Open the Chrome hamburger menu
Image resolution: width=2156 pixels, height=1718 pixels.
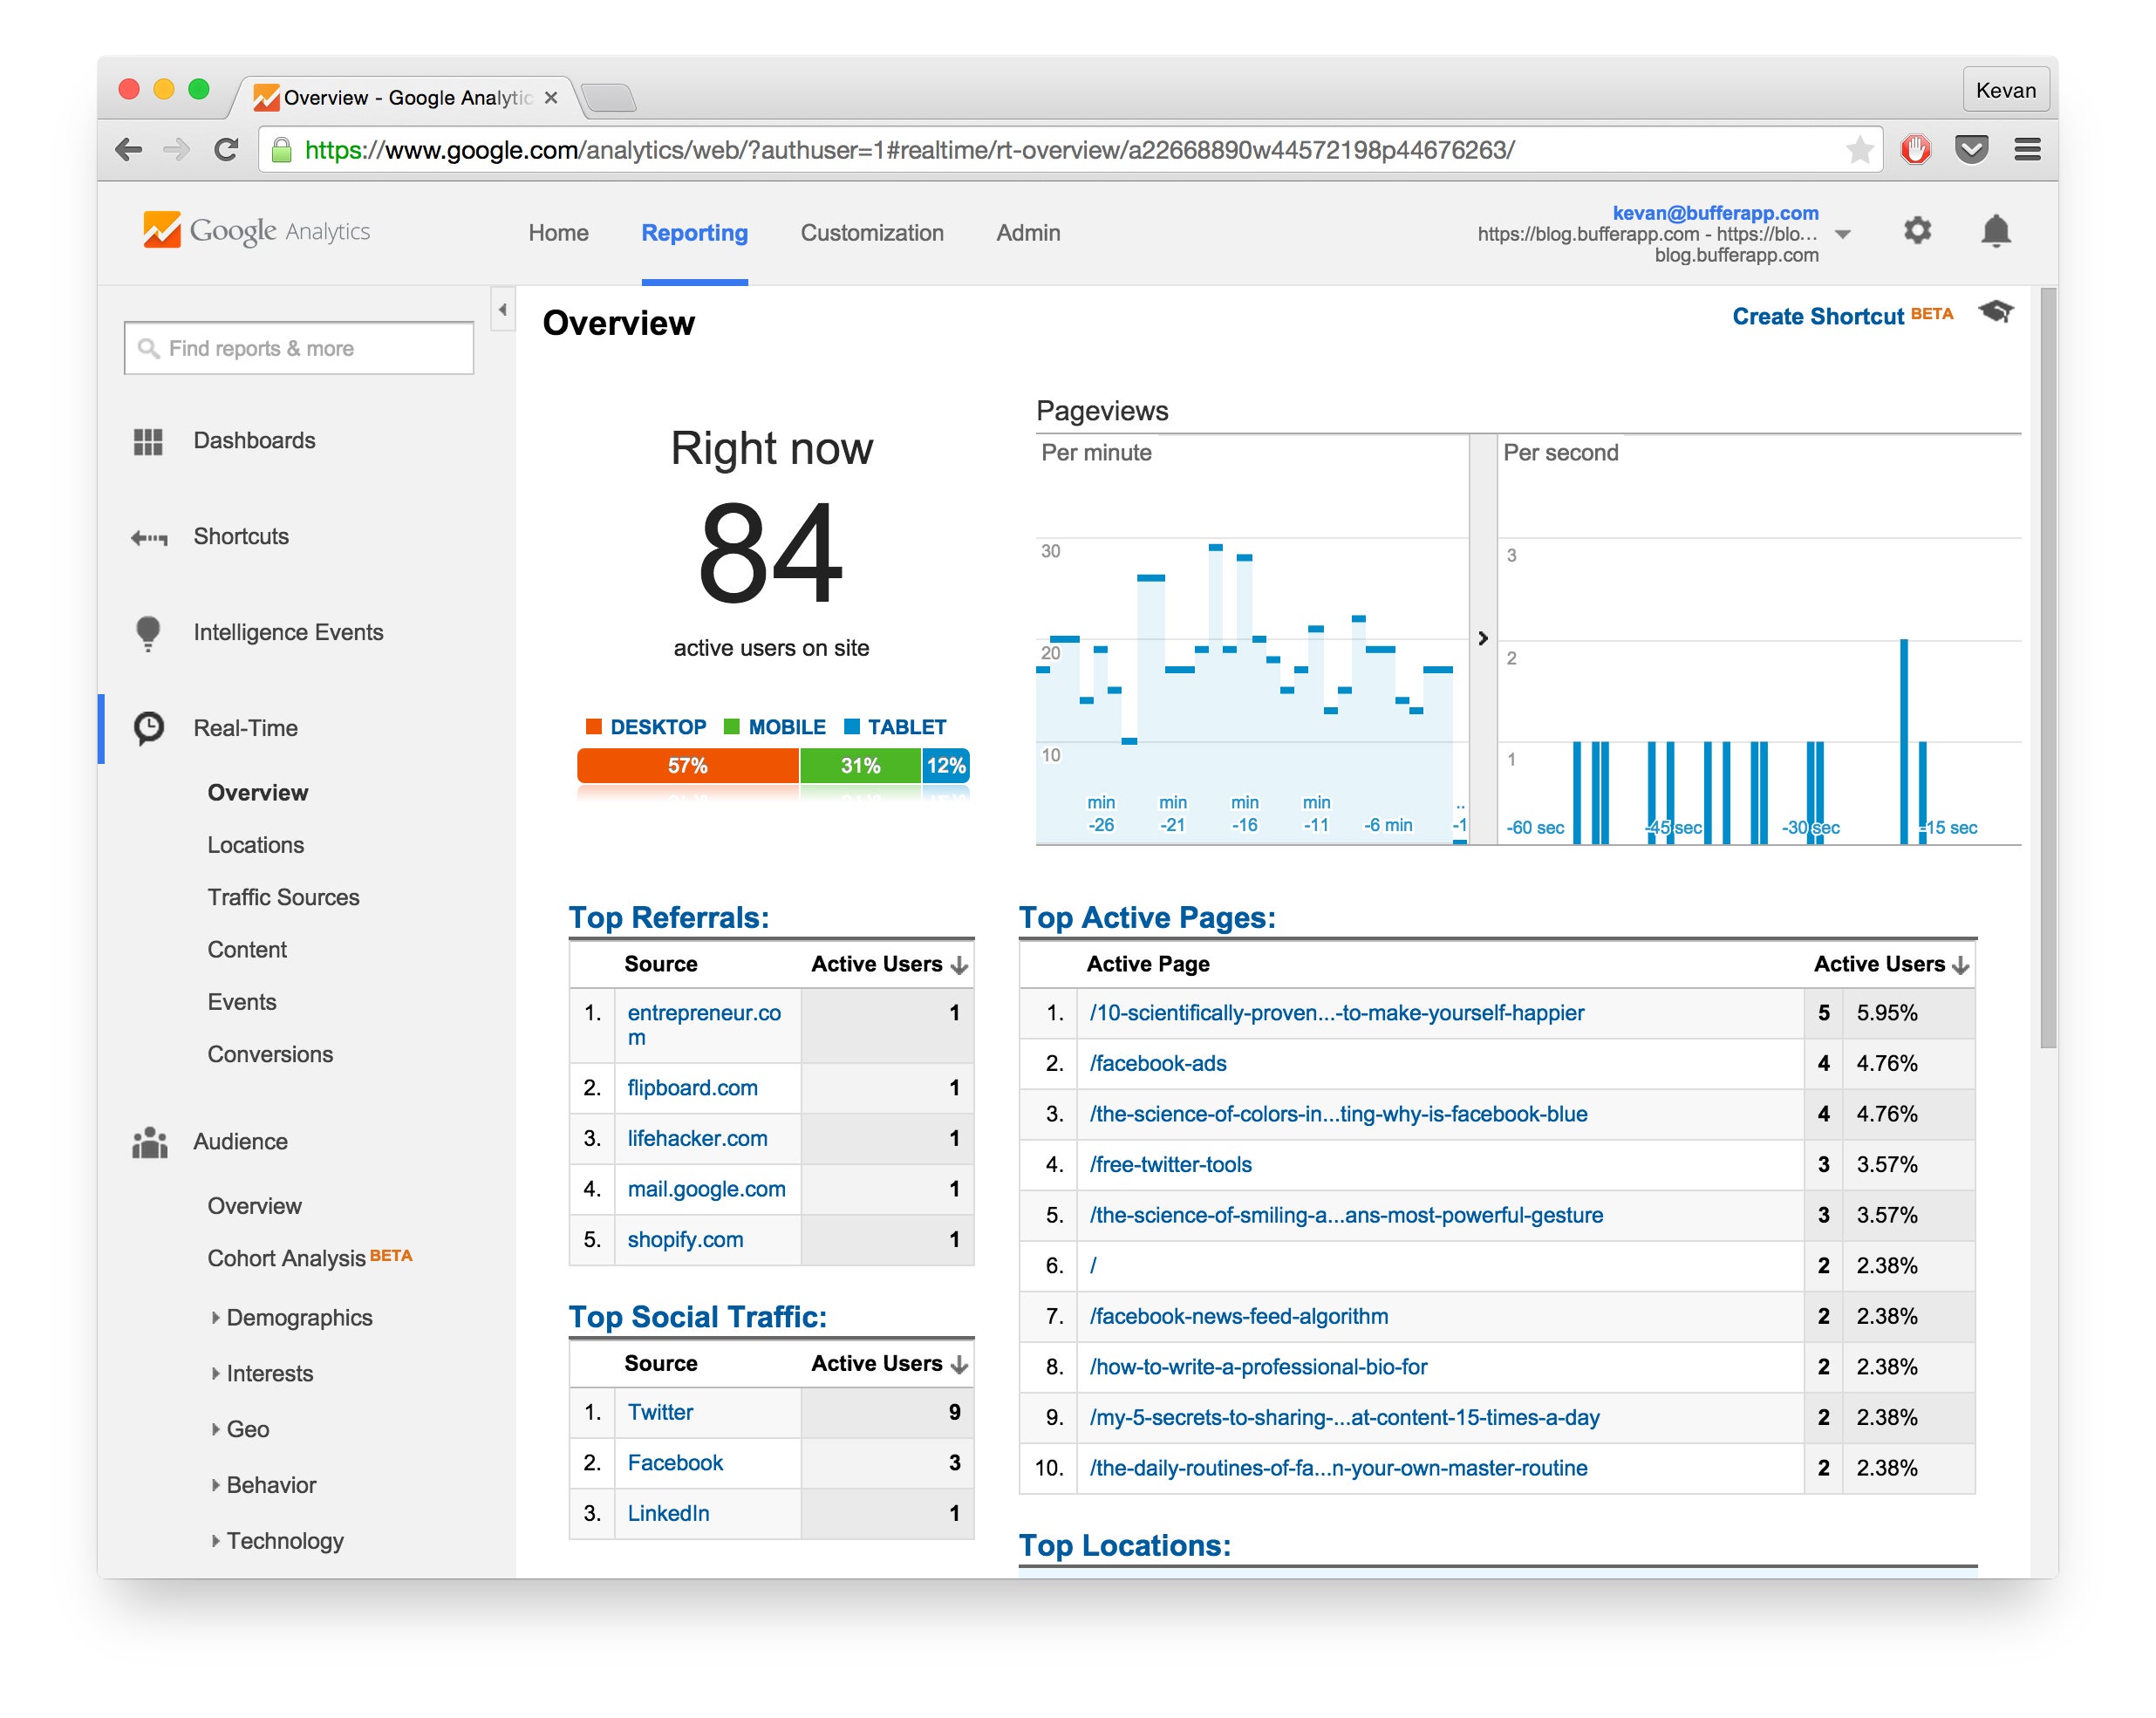click(x=2027, y=150)
